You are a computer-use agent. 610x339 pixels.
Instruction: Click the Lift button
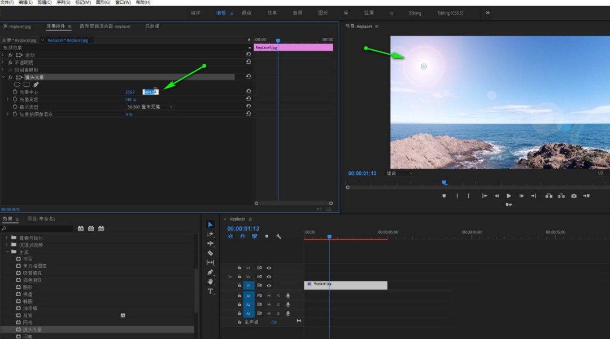tap(548, 196)
